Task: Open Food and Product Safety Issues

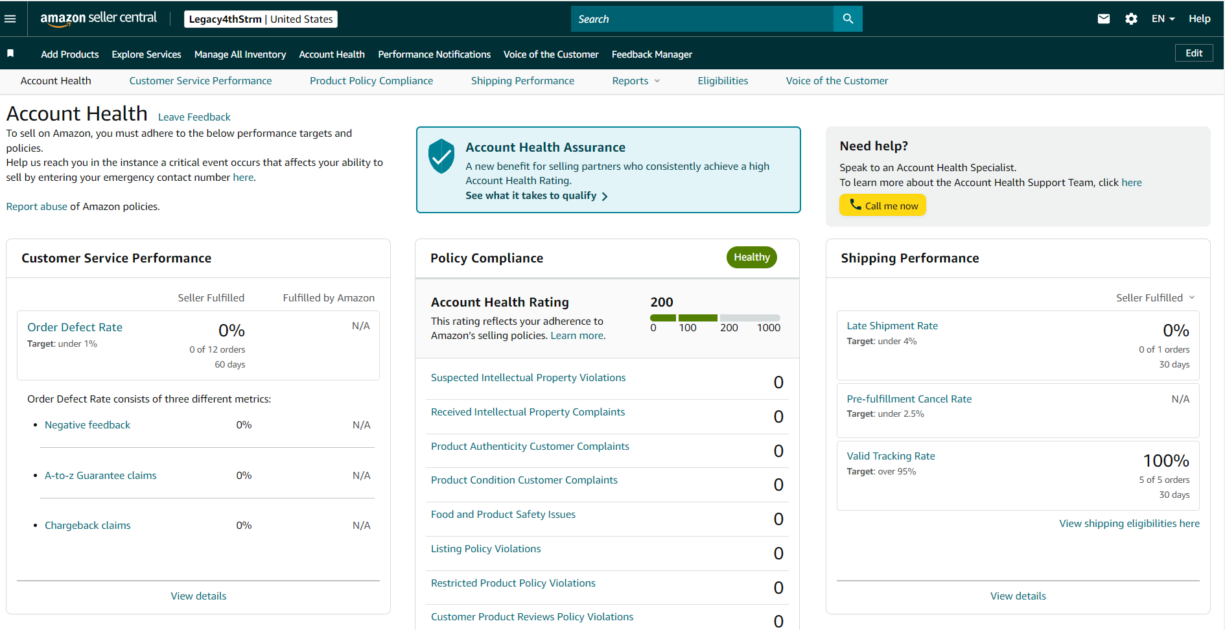Action: (x=503, y=515)
